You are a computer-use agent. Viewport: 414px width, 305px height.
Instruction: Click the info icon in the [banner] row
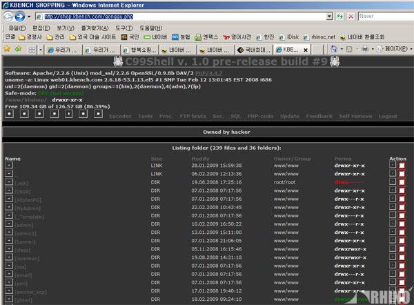pyautogui.click(x=393, y=241)
